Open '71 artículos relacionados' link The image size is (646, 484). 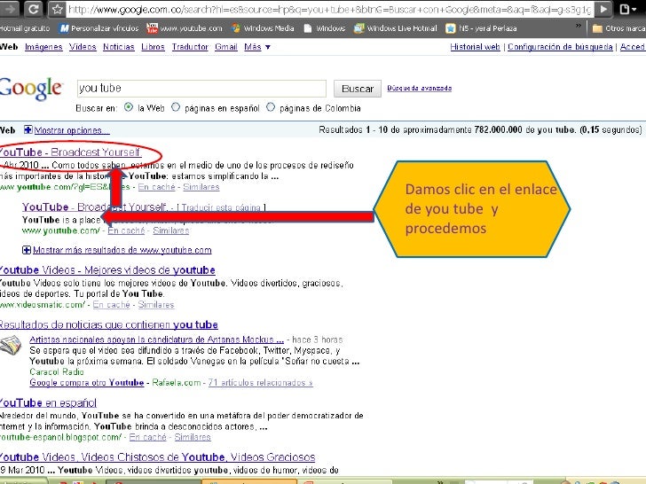click(260, 383)
